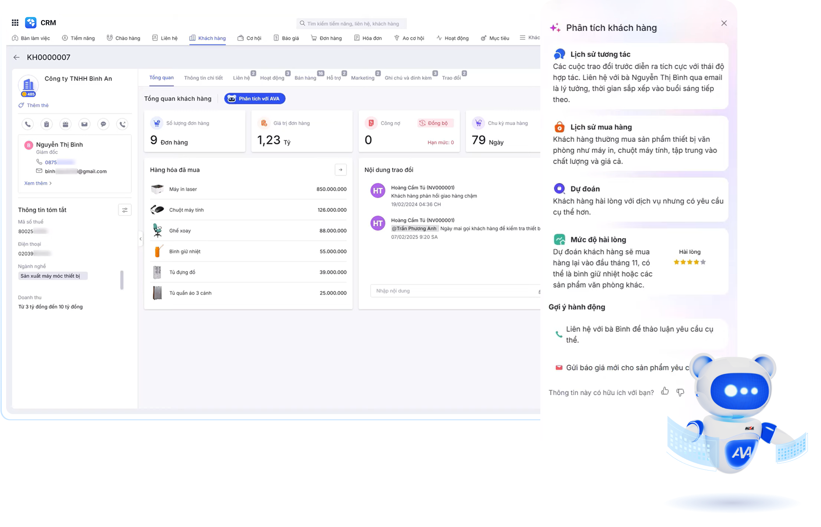Image resolution: width=821 pixels, height=527 pixels.
Task: Click the Đồng bộ sync button
Action: click(434, 123)
